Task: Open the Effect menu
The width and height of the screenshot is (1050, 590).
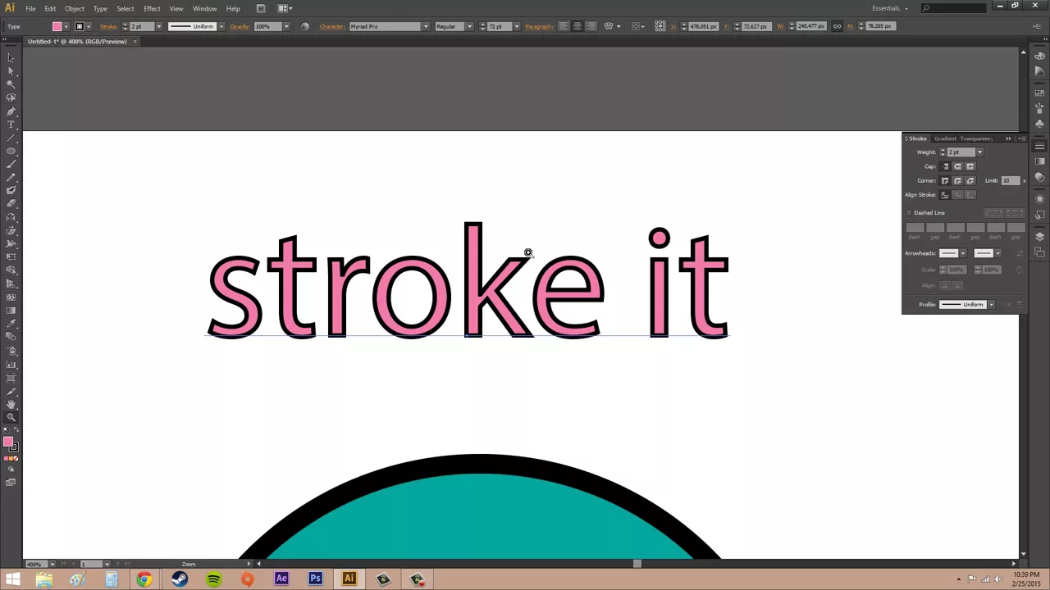Action: tap(152, 8)
